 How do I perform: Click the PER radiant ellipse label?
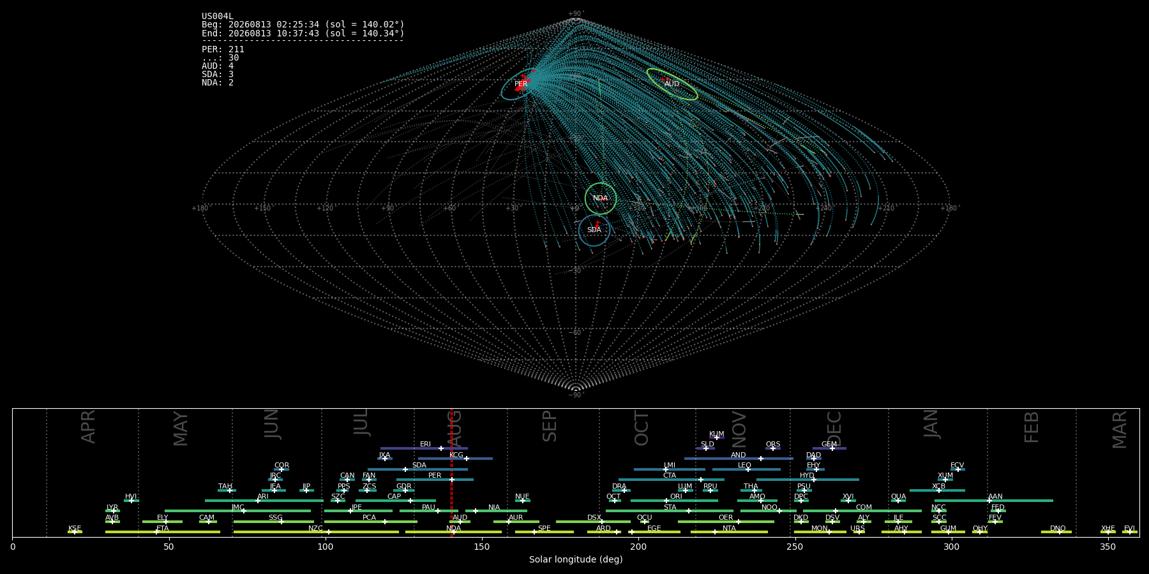click(521, 84)
